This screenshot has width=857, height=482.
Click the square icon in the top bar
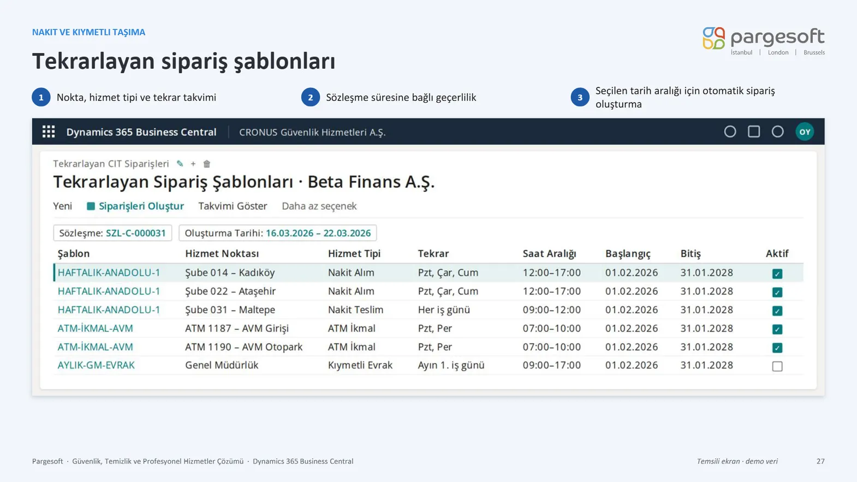pyautogui.click(x=754, y=132)
